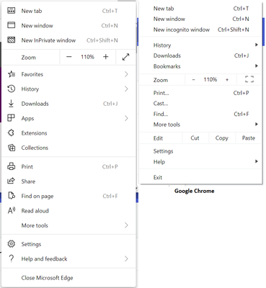The width and height of the screenshot is (266, 288).
Task: Click the Extensions puzzle icon in Edge menu
Action: click(12, 132)
